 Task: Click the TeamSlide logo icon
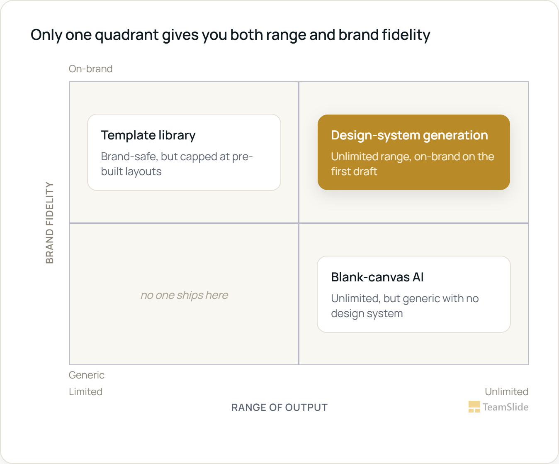[474, 407]
